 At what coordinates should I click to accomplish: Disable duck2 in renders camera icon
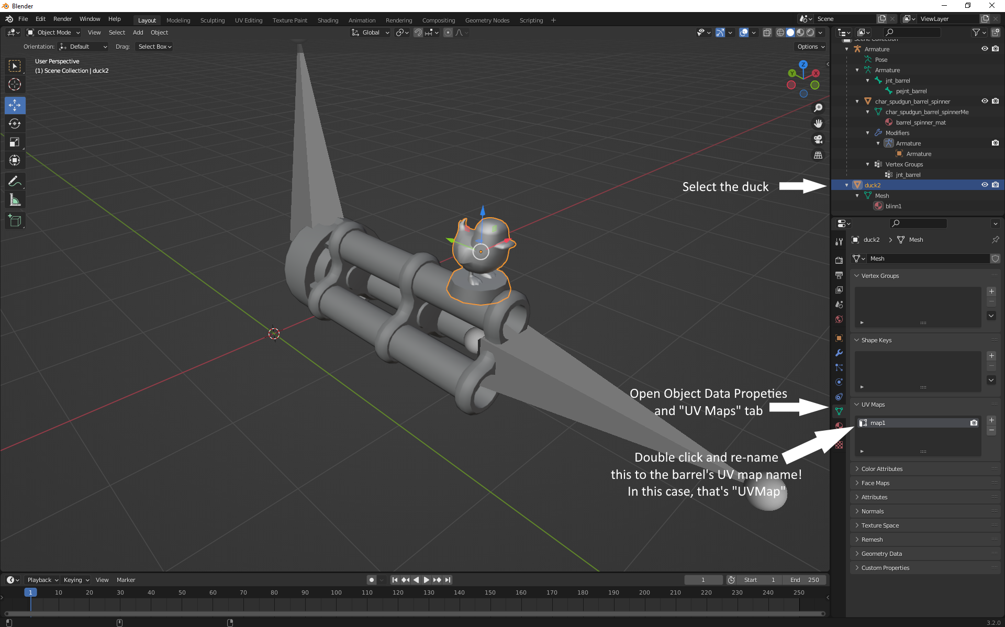coord(996,185)
